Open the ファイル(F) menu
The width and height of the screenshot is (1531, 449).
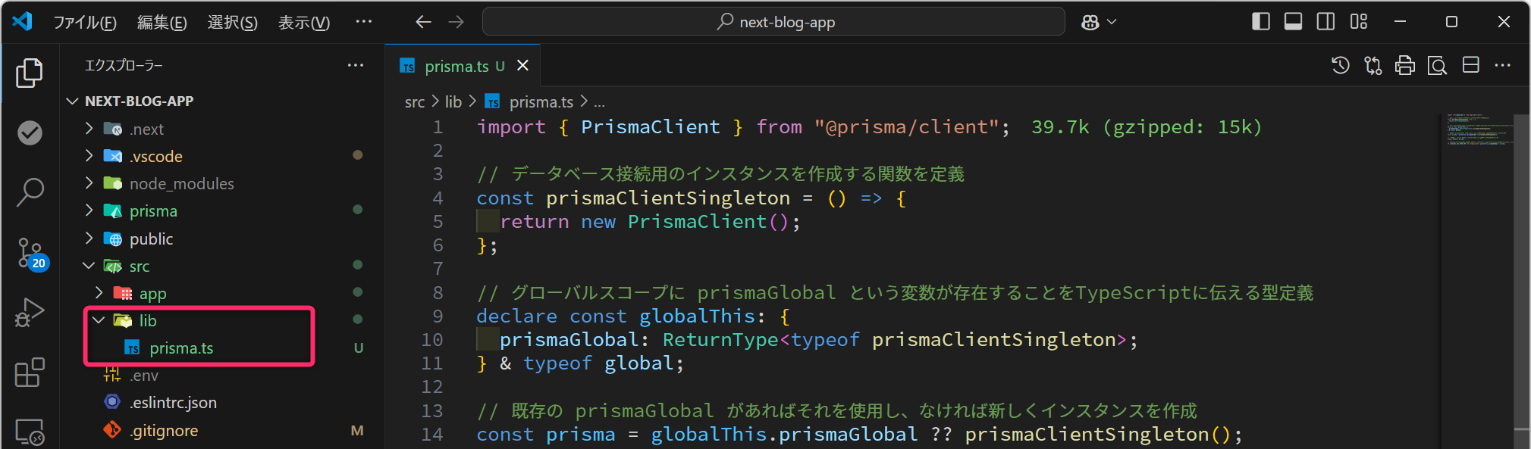(x=84, y=23)
